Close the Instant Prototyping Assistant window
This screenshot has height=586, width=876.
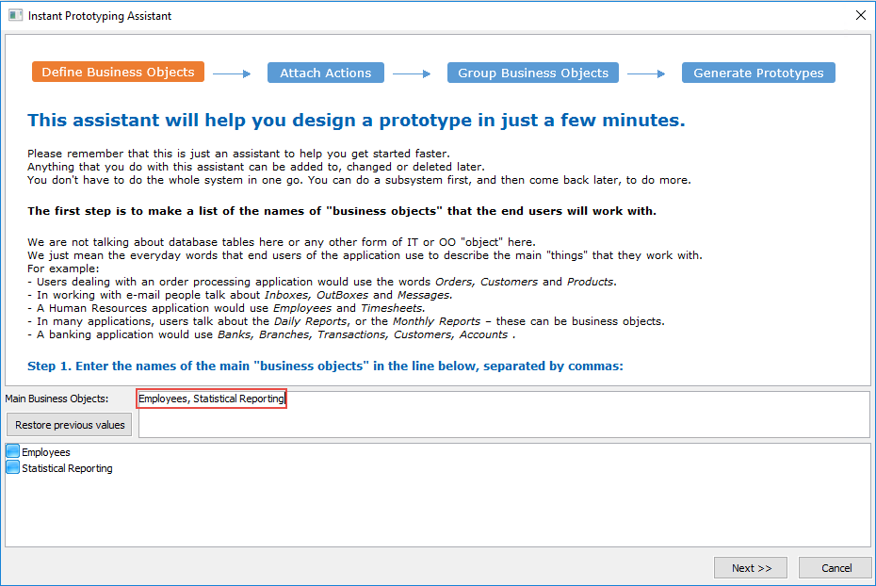860,15
